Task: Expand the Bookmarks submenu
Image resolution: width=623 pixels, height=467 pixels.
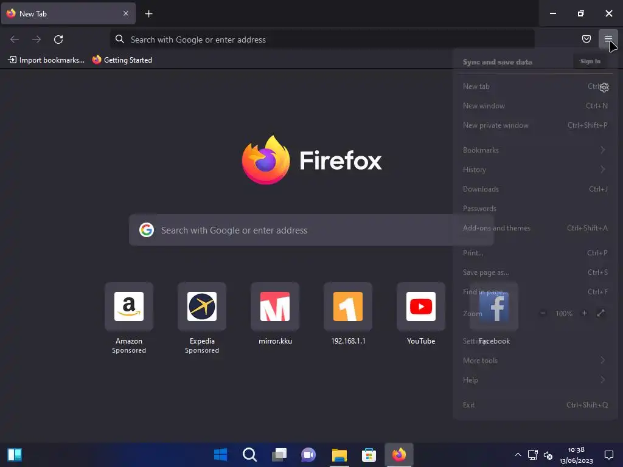Action: click(535, 150)
